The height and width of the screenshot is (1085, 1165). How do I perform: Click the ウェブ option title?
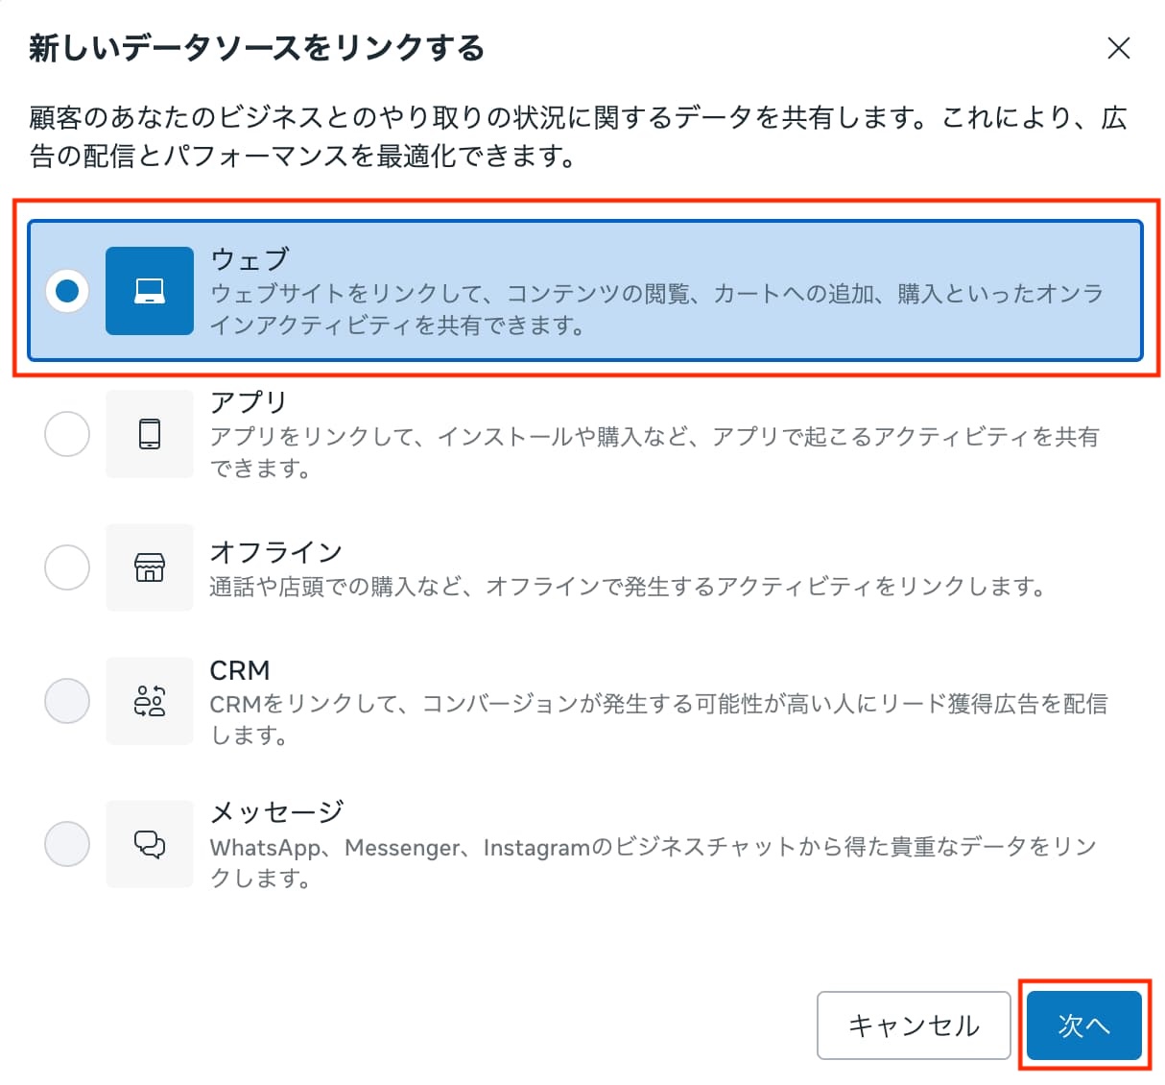[x=250, y=258]
